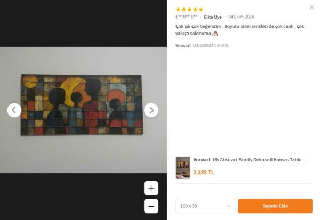The height and width of the screenshot is (220, 320).
Task: Open the 100 x 50 size dropdown
Action: pyautogui.click(x=205, y=206)
